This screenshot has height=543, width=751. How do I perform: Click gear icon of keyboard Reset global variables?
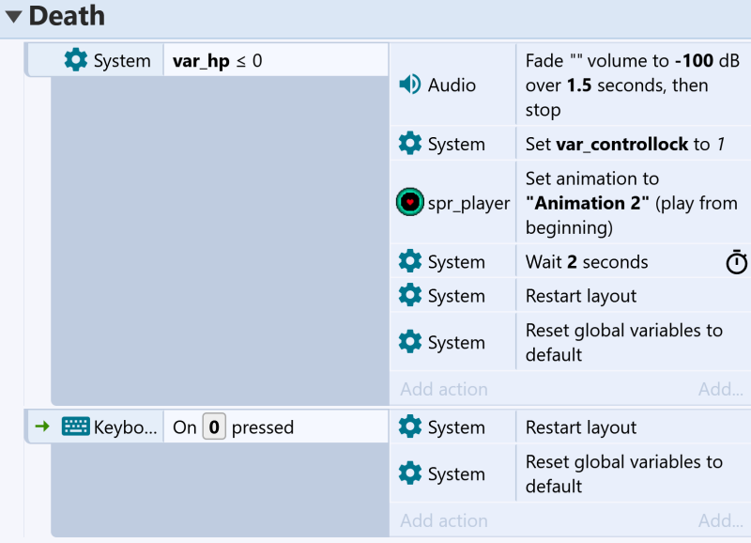[x=410, y=473]
